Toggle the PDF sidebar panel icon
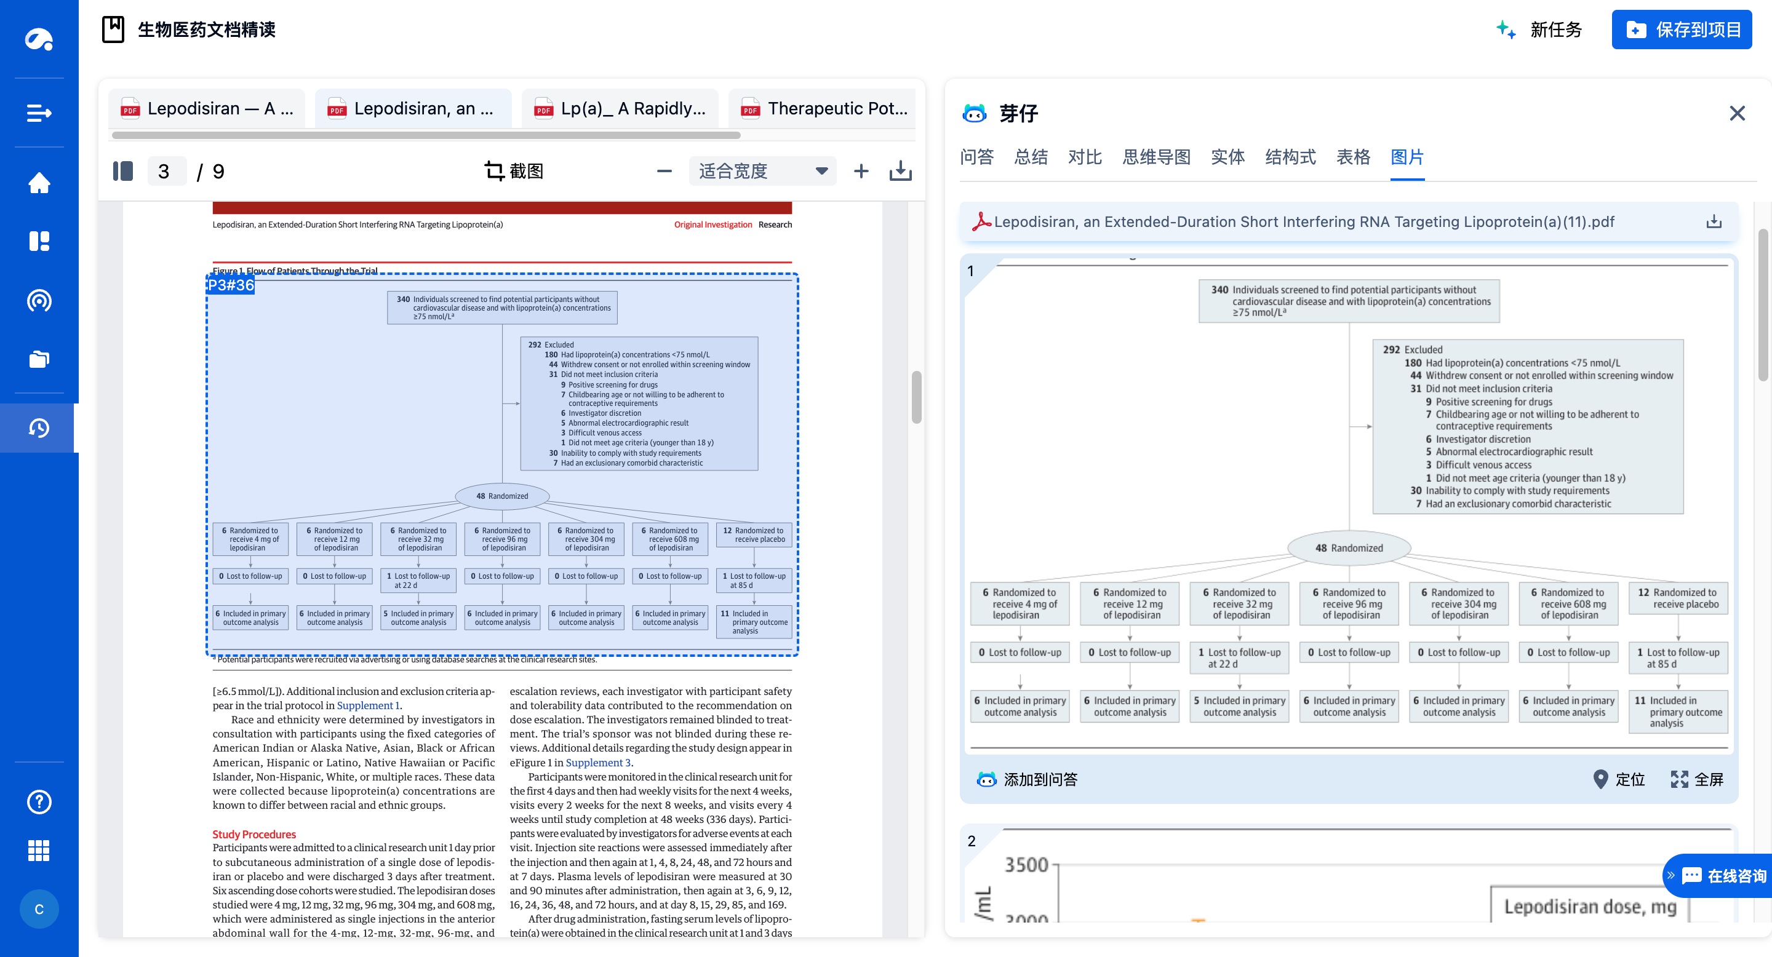Viewport: 1772px width, 957px height. coord(123,171)
